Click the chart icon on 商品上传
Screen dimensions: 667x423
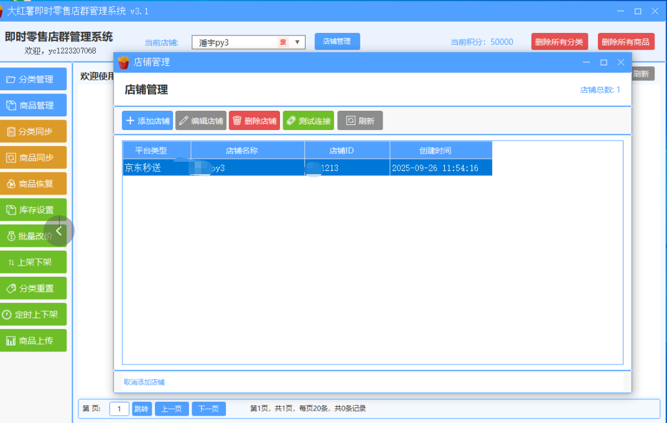pos(11,341)
